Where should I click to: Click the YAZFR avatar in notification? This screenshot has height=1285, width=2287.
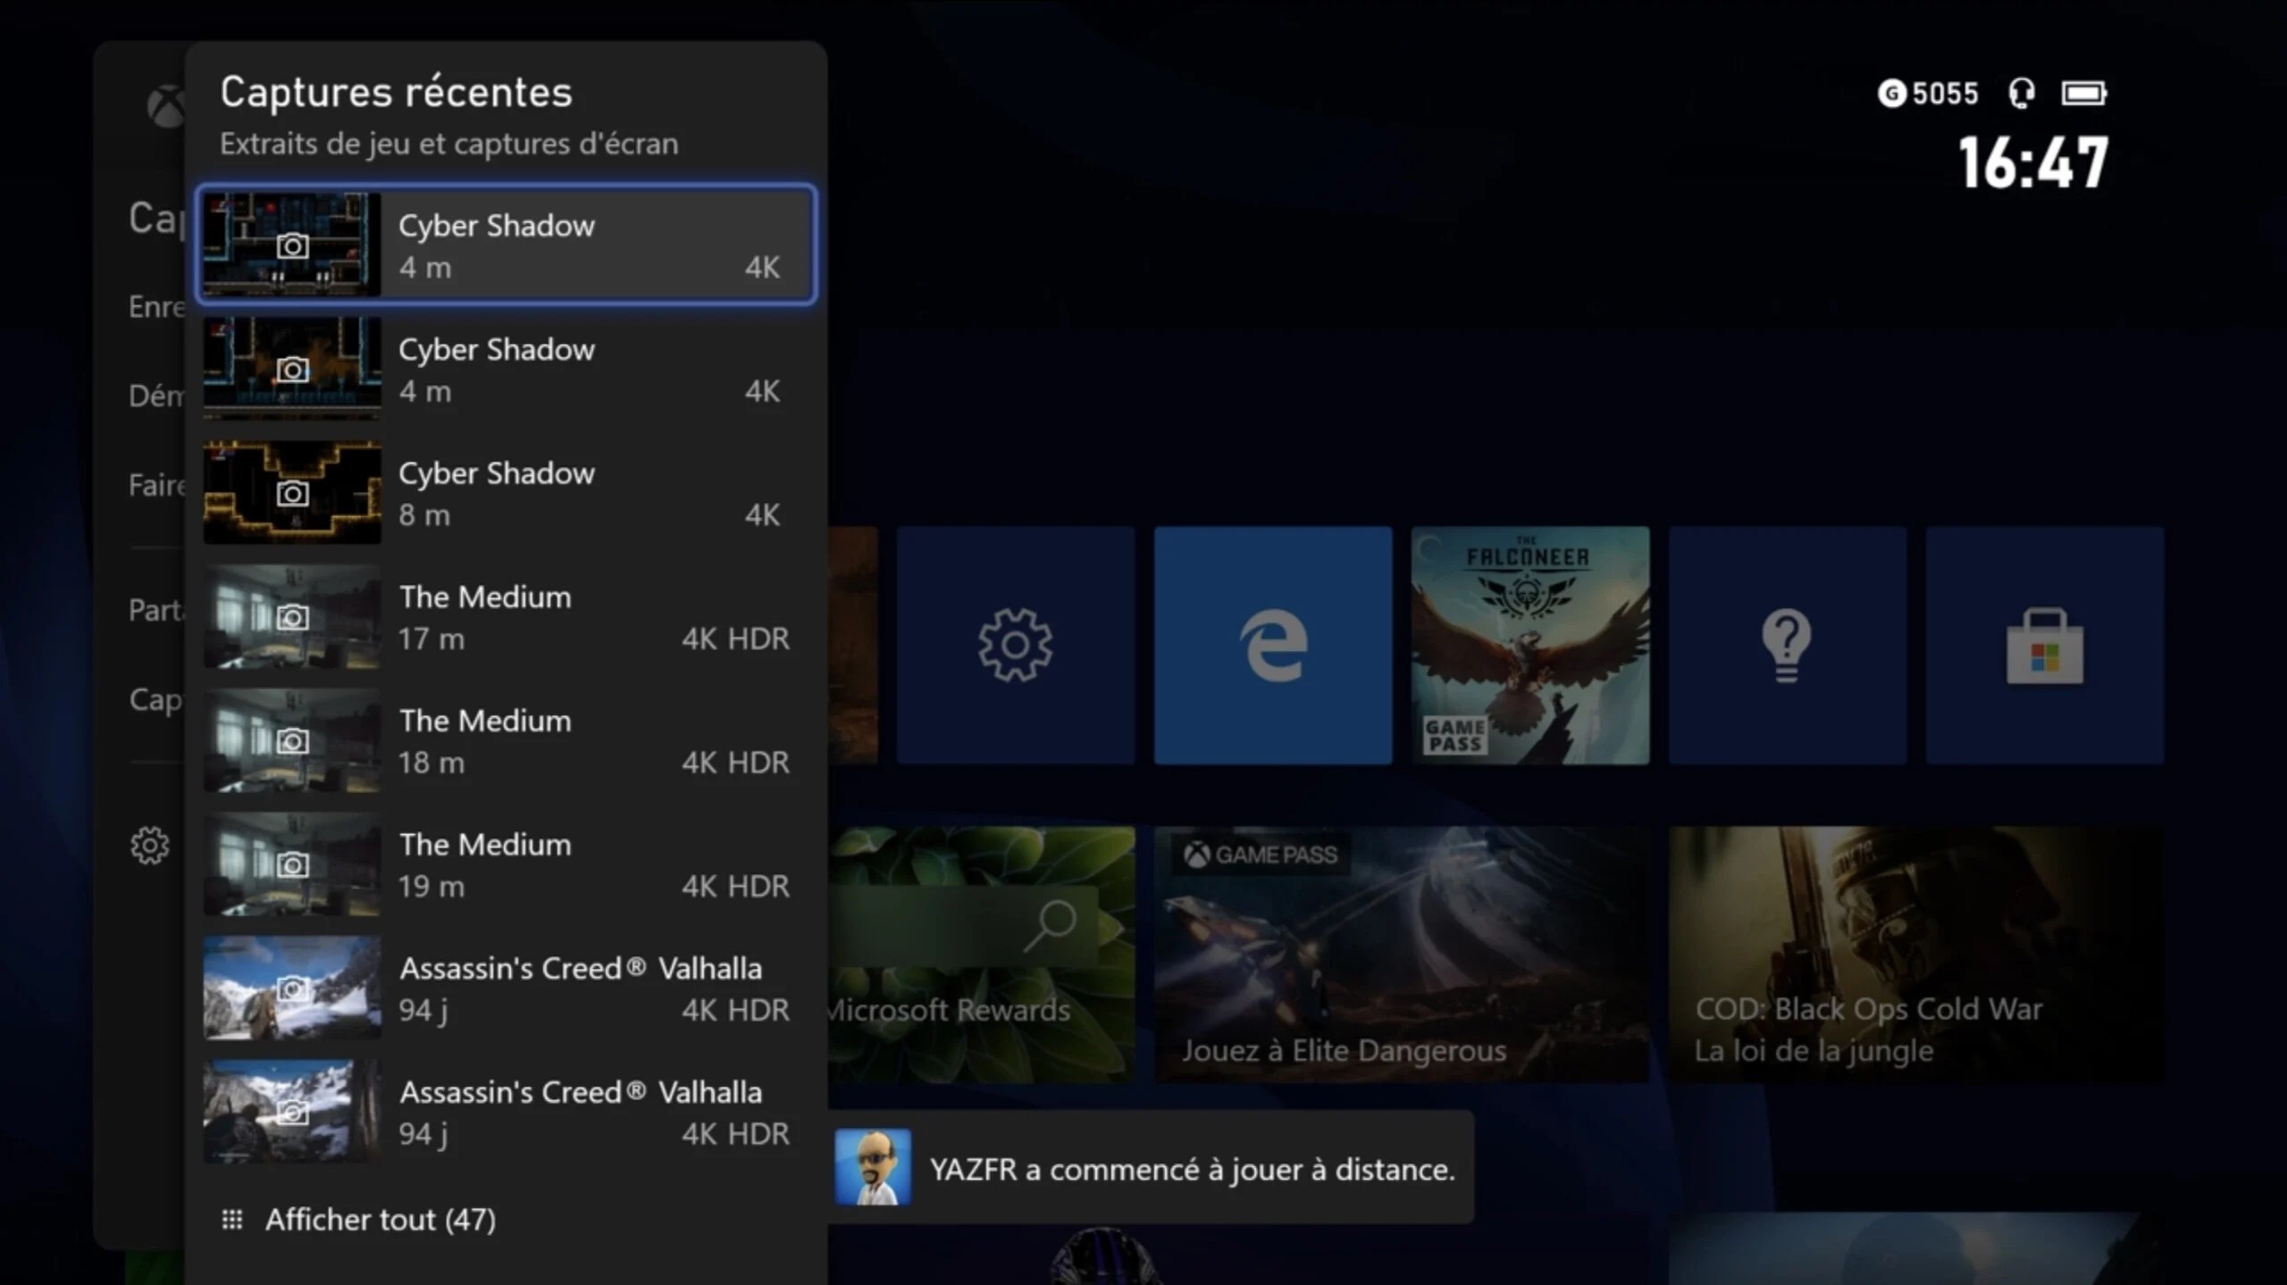873,1167
